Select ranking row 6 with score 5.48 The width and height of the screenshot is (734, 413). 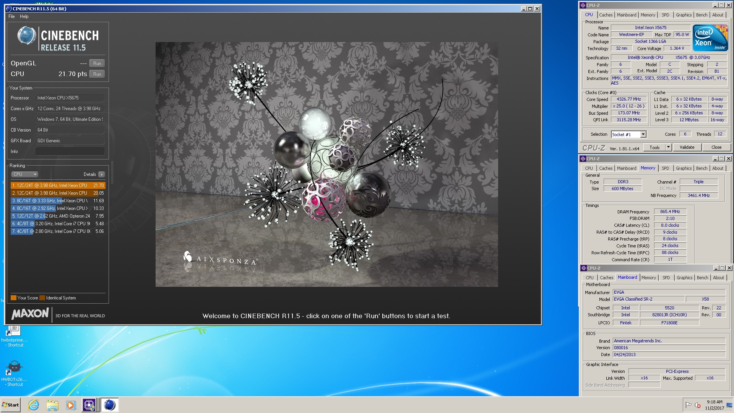tap(57, 224)
